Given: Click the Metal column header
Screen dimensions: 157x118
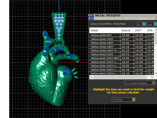Looking at the screenshot, I should [105, 30].
